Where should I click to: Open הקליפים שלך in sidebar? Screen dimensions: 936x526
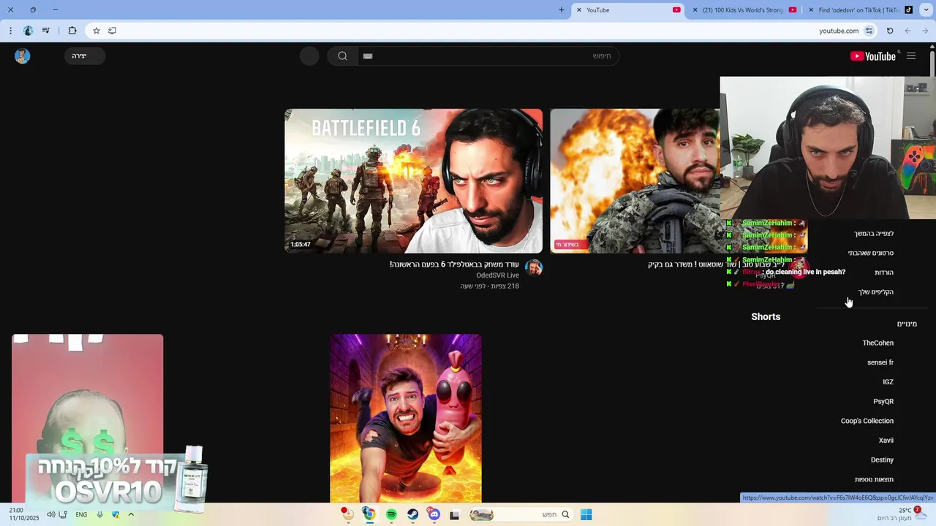click(876, 292)
